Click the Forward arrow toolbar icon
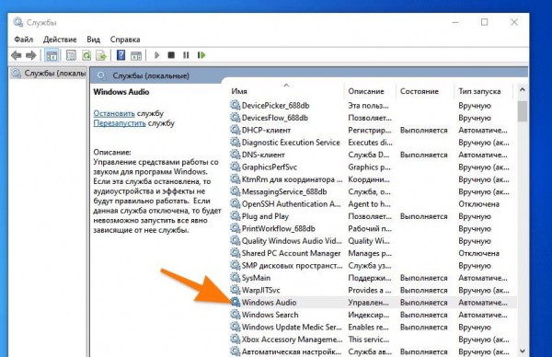 pyautogui.click(x=31, y=55)
